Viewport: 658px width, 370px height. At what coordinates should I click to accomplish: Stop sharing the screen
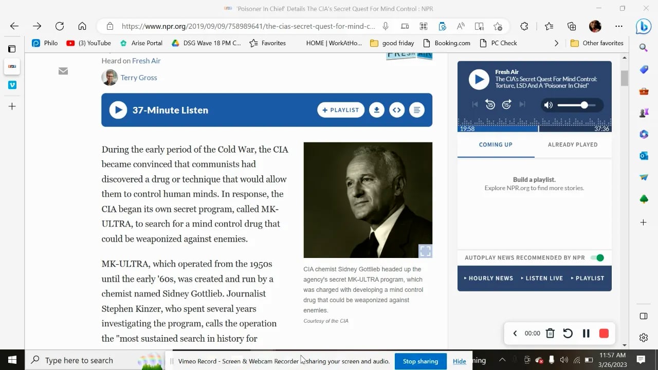click(421, 361)
